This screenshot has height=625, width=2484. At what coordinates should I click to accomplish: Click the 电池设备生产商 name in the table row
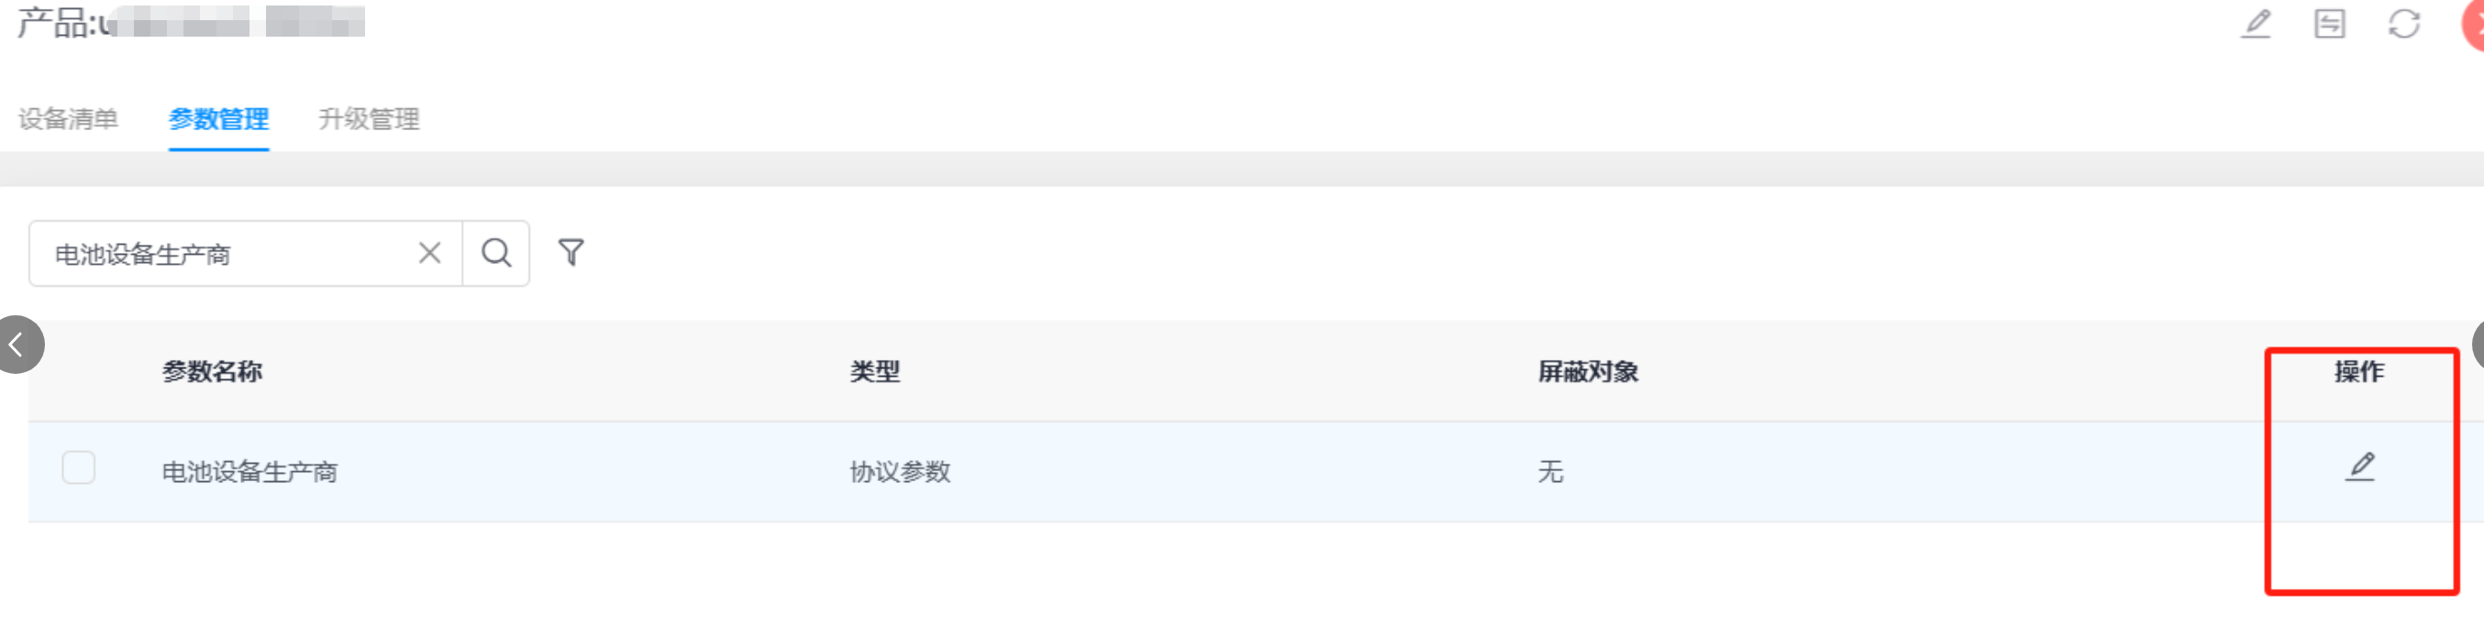tap(250, 472)
